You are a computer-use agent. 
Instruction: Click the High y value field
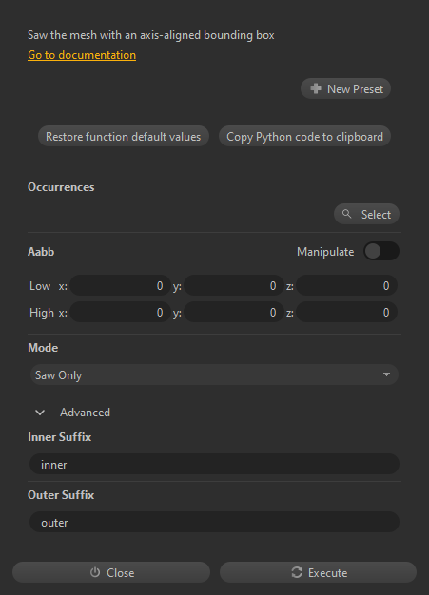point(233,312)
